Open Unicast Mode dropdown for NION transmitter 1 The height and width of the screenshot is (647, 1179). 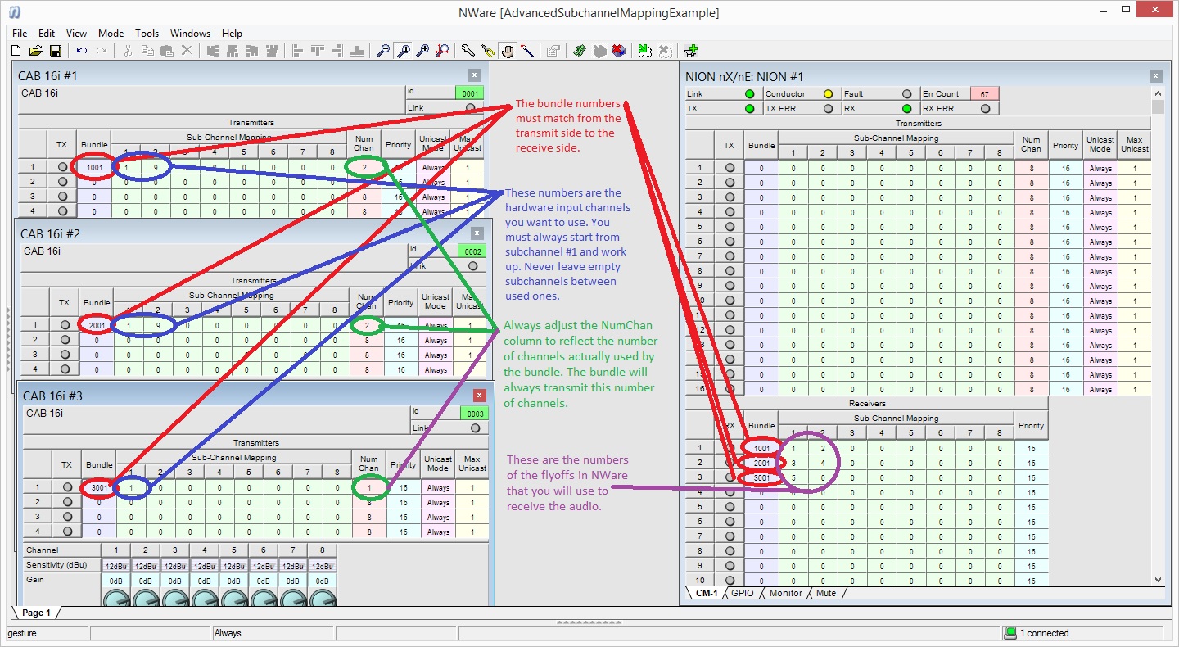coord(1100,168)
